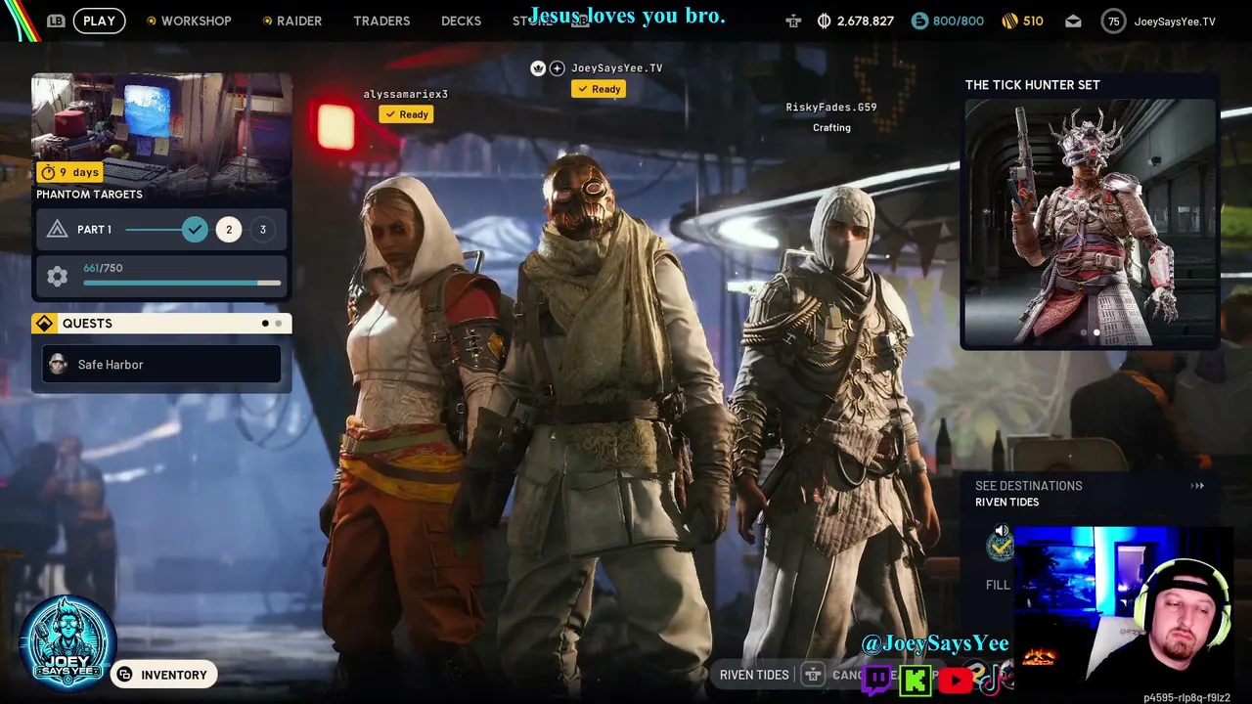1252x704 pixels.
Task: Click the PHANTOM TARGETS title
Action: pos(89,195)
